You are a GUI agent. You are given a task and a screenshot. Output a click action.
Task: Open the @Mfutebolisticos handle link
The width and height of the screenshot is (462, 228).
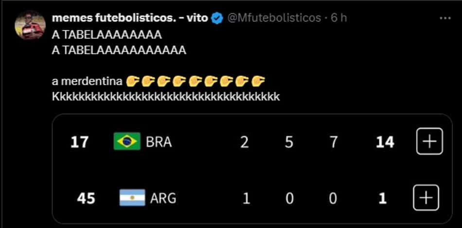(274, 18)
